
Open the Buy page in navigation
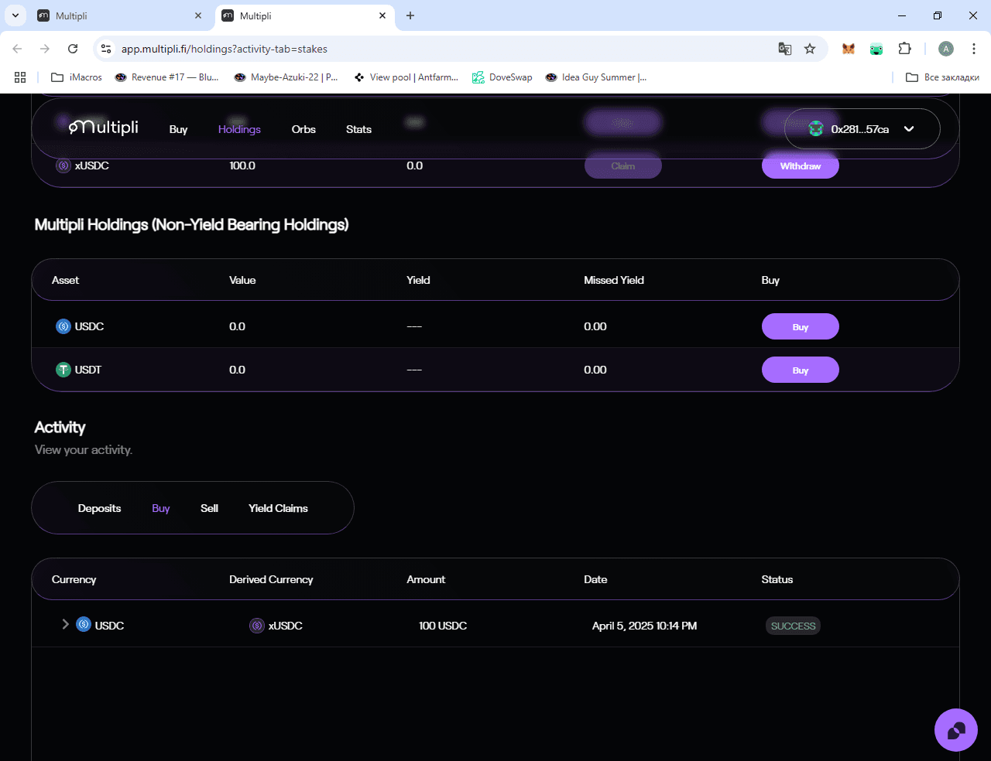point(178,129)
